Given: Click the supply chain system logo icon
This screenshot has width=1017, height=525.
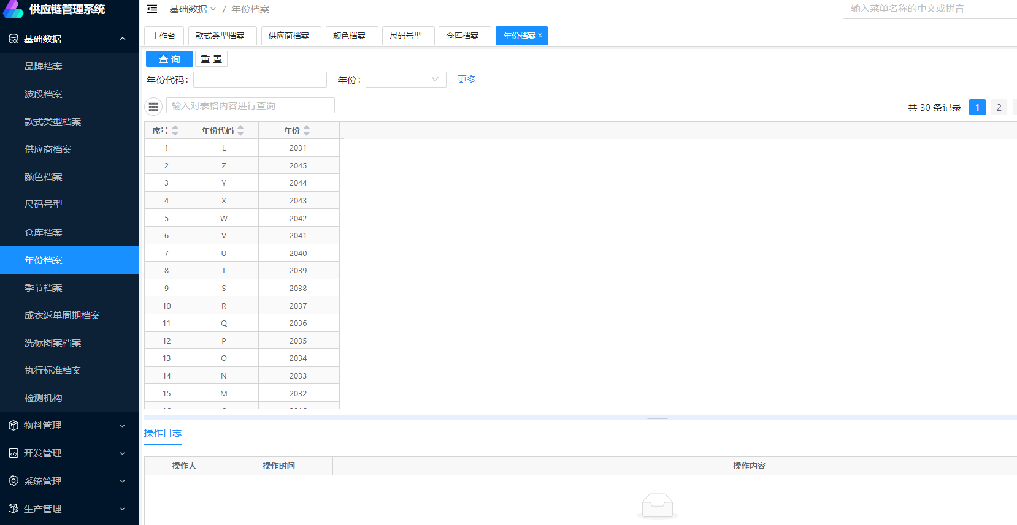Looking at the screenshot, I should 13,9.
